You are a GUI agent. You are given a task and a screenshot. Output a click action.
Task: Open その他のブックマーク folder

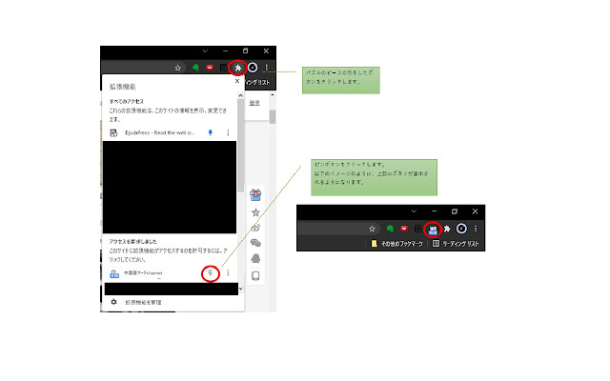coord(396,244)
